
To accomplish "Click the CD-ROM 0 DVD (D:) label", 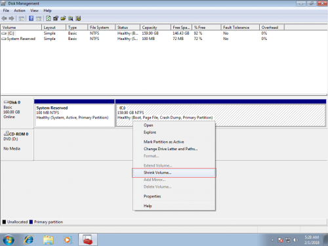I will click(x=17, y=144).
